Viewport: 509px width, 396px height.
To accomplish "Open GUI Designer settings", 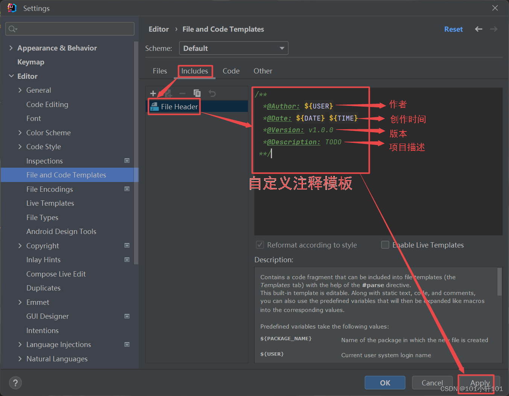I will click(x=47, y=316).
